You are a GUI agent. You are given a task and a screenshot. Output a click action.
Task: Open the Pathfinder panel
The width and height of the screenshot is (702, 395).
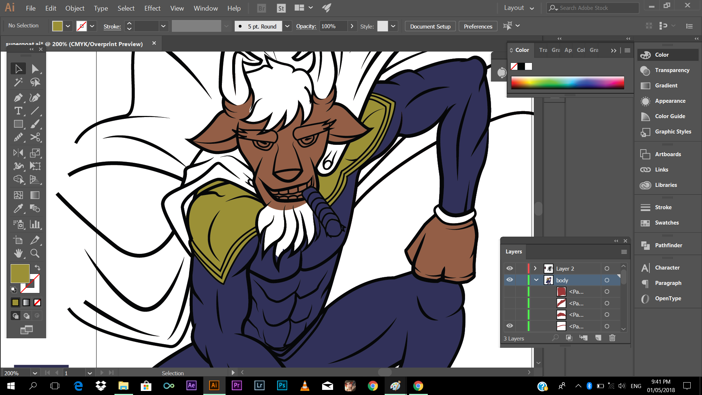pos(668,245)
